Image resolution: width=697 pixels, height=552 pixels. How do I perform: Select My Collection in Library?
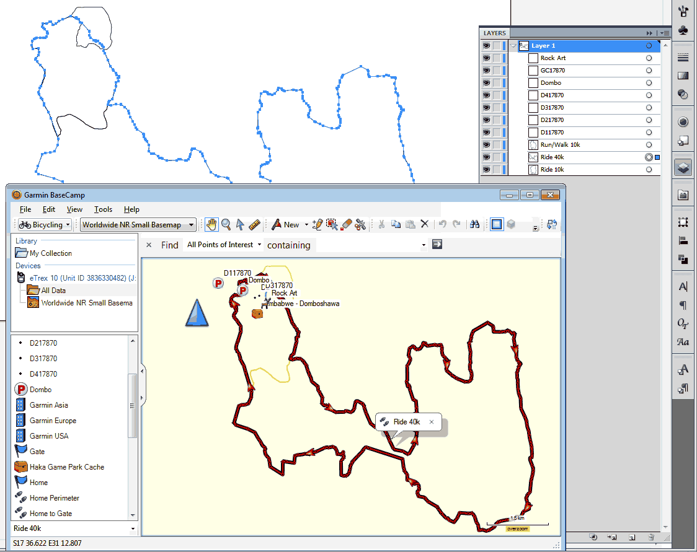tap(50, 253)
